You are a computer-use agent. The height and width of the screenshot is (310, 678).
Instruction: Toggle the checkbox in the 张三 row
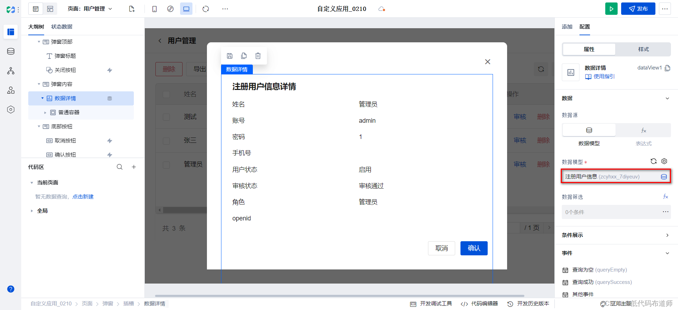166,141
